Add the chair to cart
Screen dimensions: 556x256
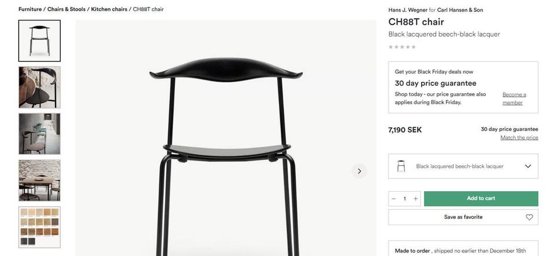point(481,199)
